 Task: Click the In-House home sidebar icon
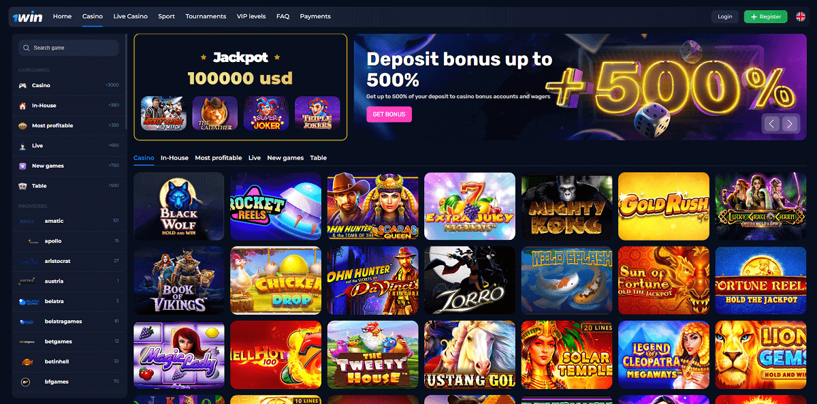click(x=22, y=106)
